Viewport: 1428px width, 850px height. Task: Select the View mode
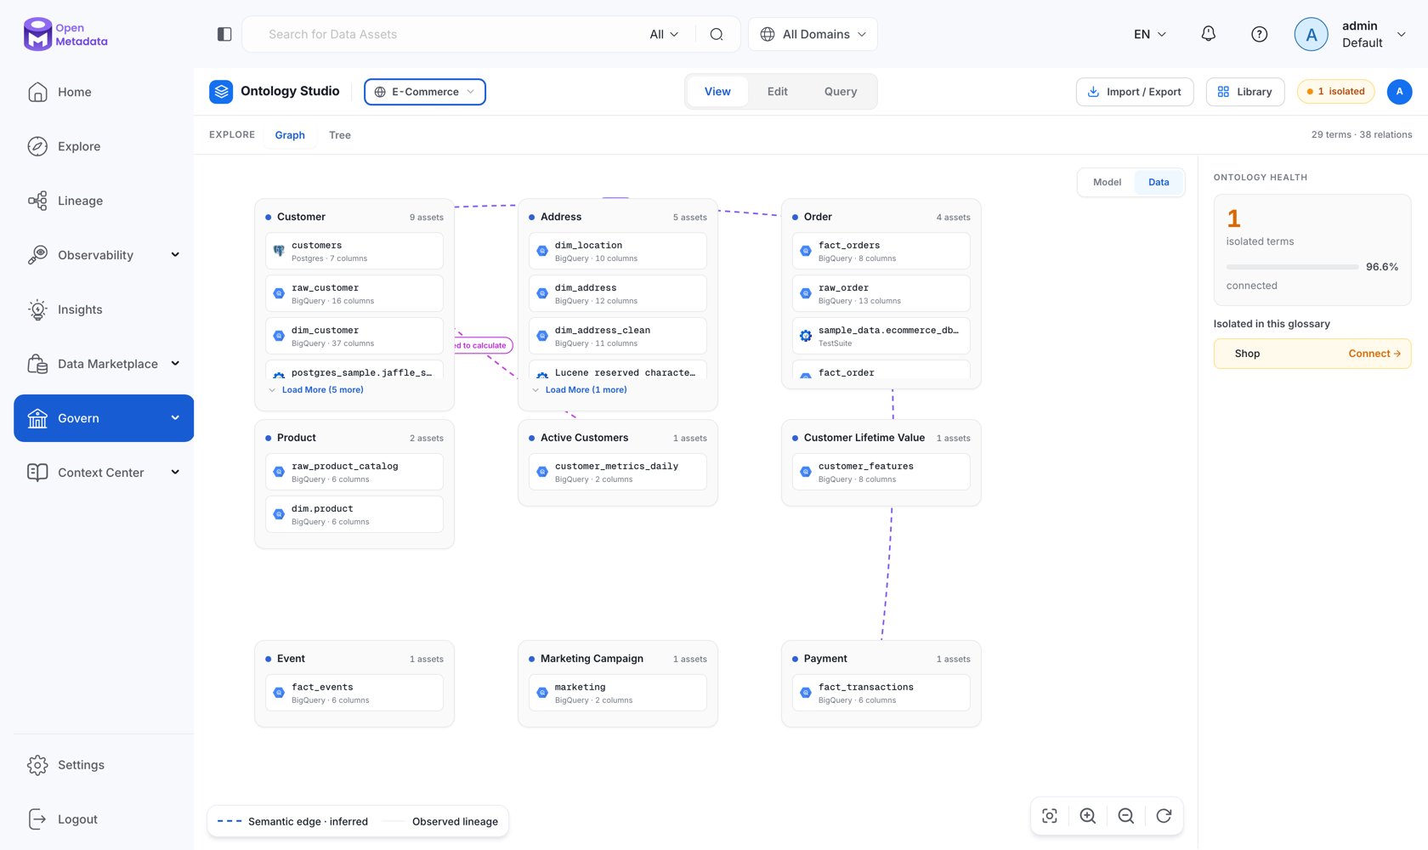click(717, 92)
